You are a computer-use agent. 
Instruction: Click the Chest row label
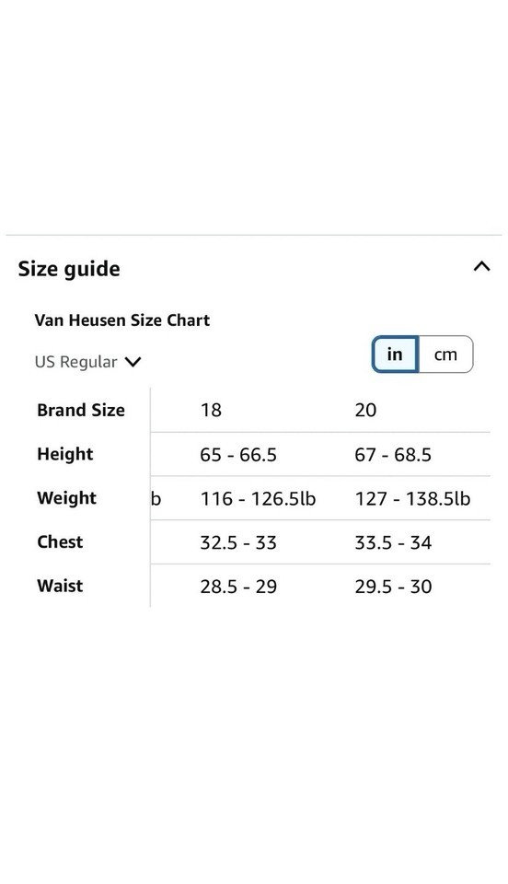60,541
